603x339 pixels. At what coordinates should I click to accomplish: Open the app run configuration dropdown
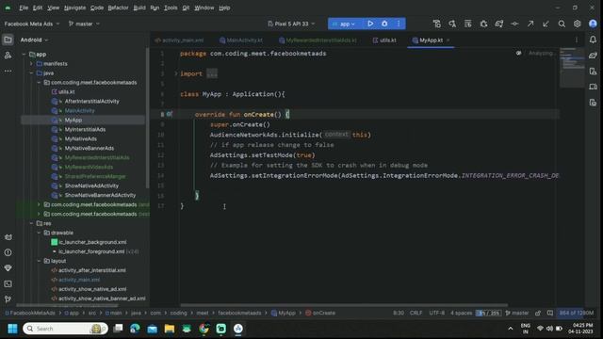coord(344,24)
